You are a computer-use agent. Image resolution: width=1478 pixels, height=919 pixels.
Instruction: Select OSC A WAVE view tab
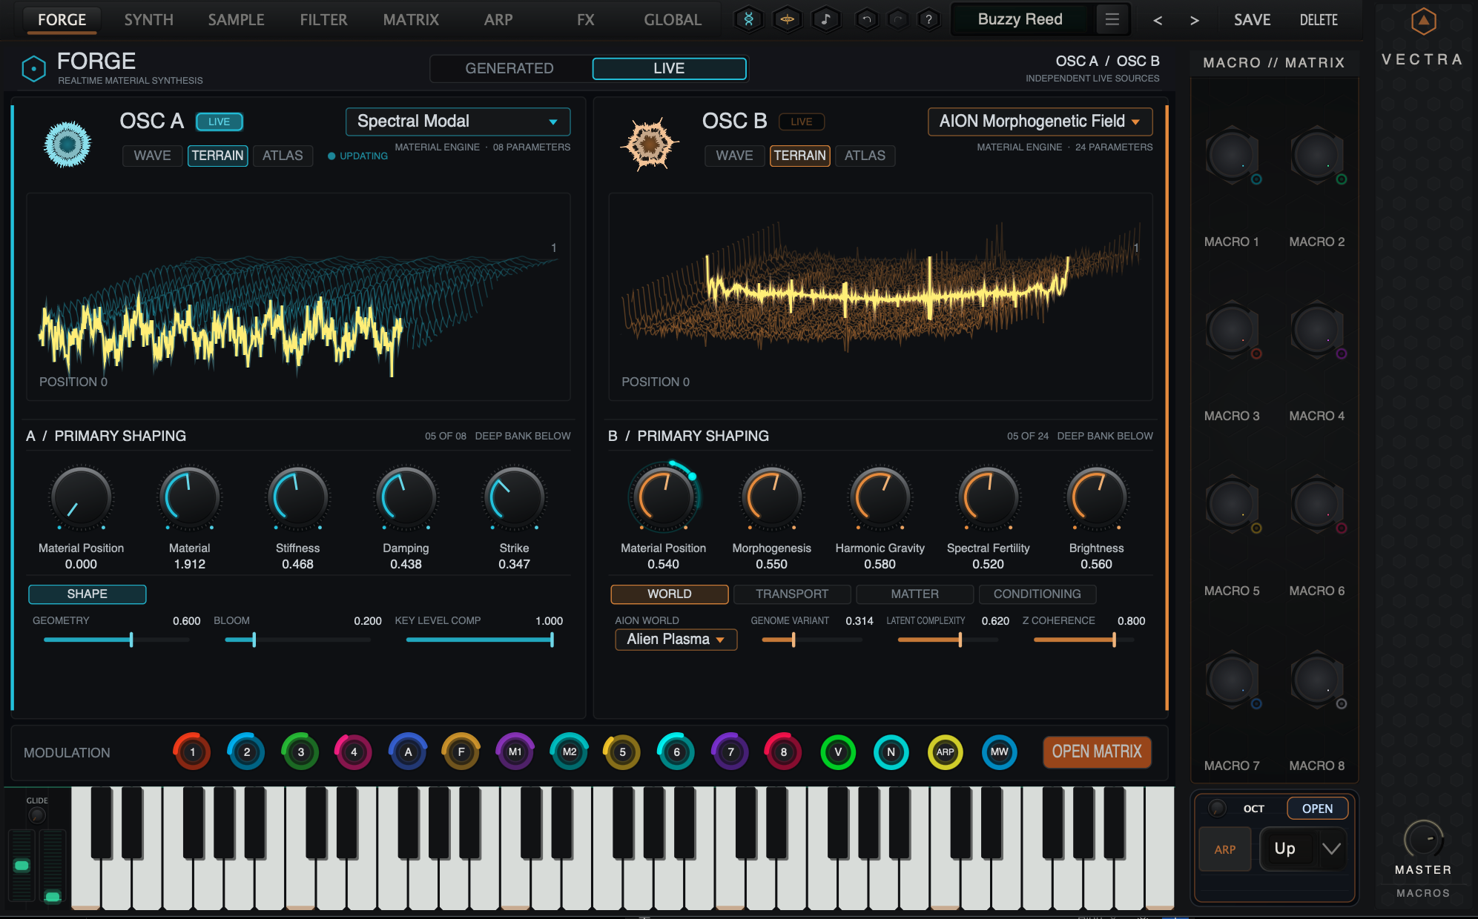(x=152, y=156)
